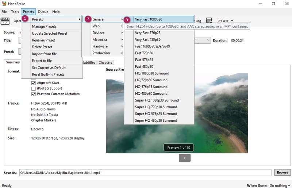Toggle Passthru Common Metadata checkbox

(x=34, y=94)
